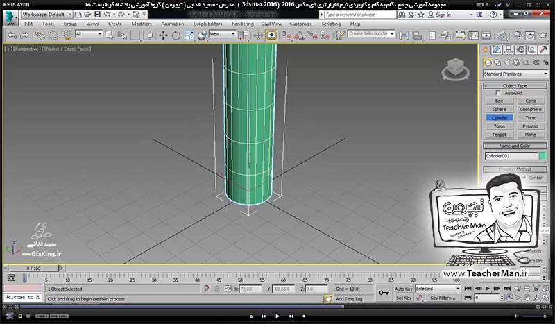Activate the Select and Move tool

[163, 35]
